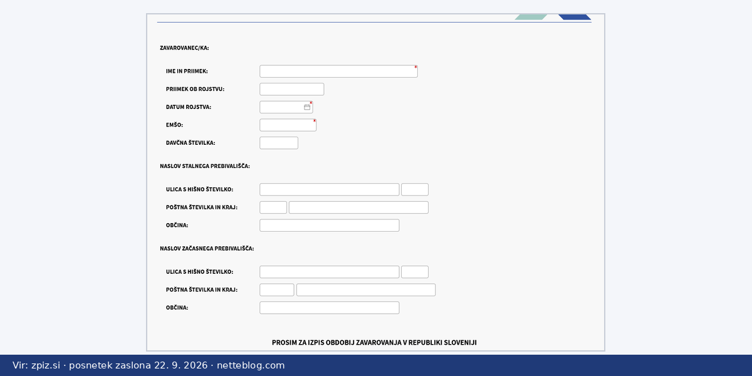Select the EMŠO input field
Image resolution: width=752 pixels, height=376 pixels.
[288, 125]
